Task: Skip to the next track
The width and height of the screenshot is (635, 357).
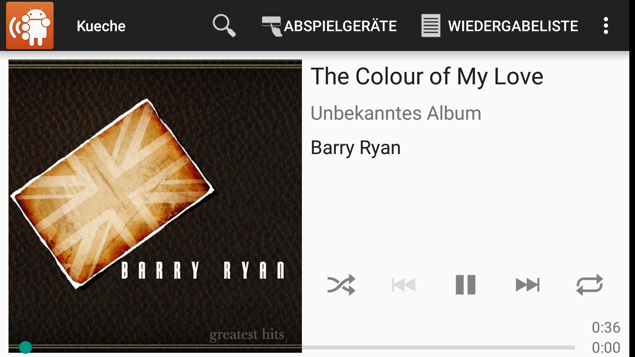Action: pyautogui.click(x=528, y=285)
